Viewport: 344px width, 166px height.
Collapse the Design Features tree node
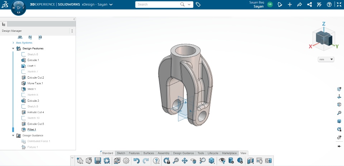(x=13, y=49)
